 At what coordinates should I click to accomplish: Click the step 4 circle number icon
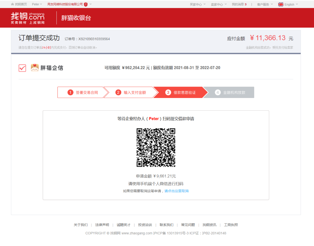(x=218, y=92)
